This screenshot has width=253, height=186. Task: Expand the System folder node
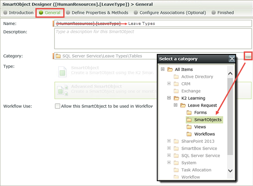(169, 162)
